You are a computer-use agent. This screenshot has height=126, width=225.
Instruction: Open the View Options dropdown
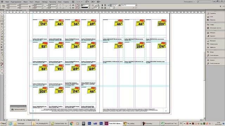87,2
